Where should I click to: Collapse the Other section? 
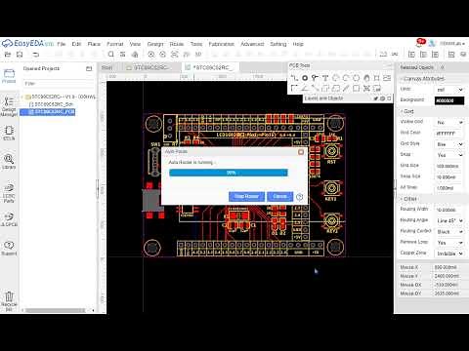pos(408,199)
